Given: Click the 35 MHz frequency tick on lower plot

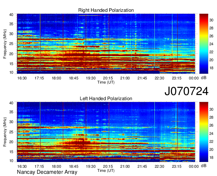Looking at the screenshot, I should [x=11, y=112].
